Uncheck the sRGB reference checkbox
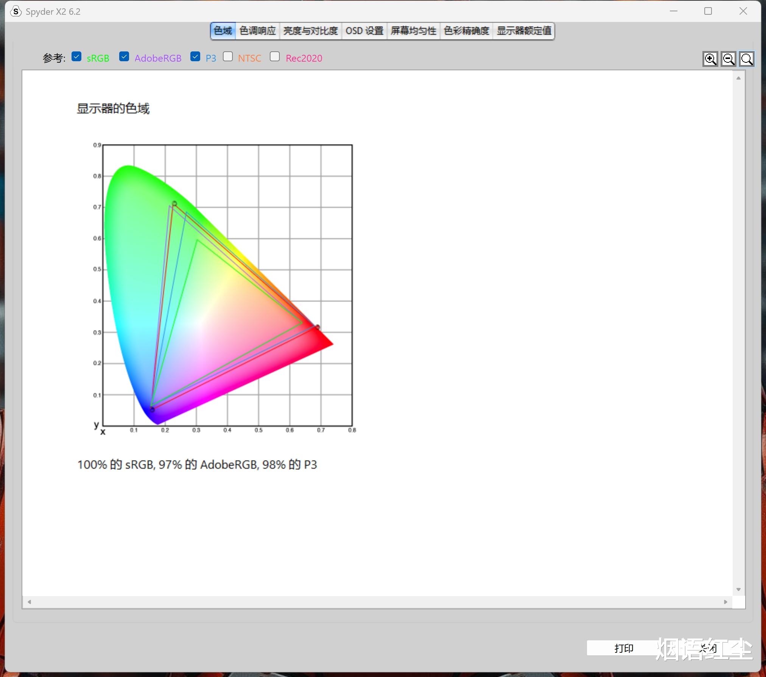Screen dimensions: 766x677 coord(76,57)
